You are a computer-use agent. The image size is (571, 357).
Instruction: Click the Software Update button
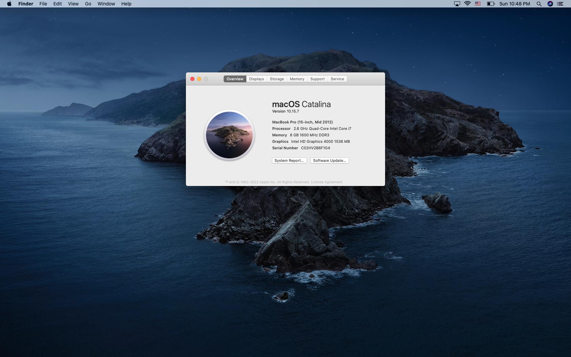click(x=329, y=160)
